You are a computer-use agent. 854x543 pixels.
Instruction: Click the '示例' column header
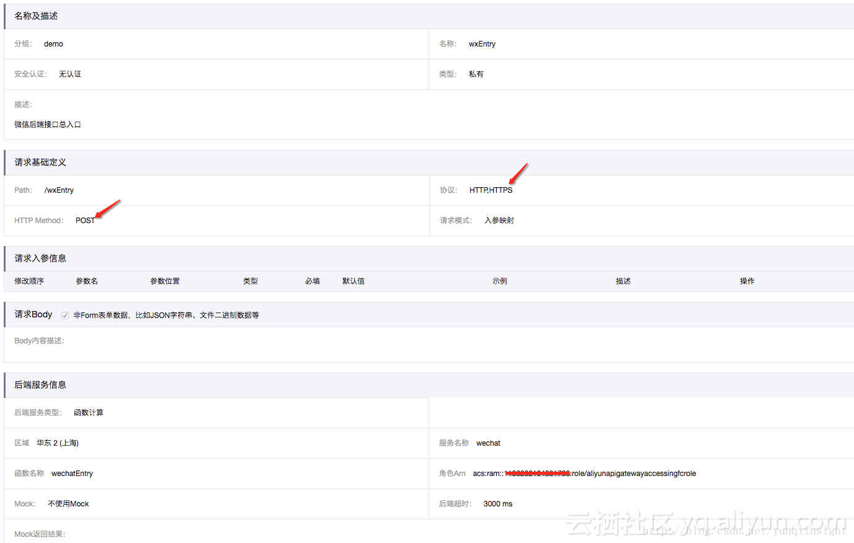click(x=500, y=281)
